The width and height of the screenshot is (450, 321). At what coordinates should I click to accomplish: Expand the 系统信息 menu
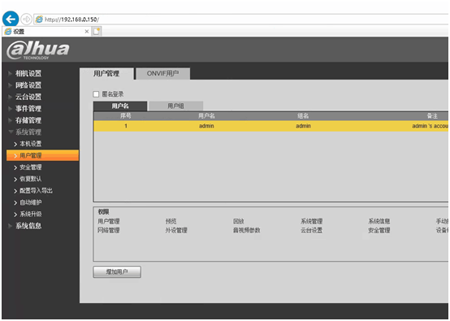click(x=28, y=226)
